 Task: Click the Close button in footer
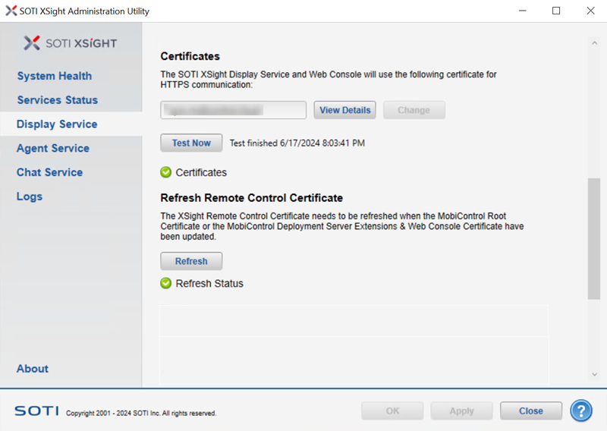click(x=530, y=411)
